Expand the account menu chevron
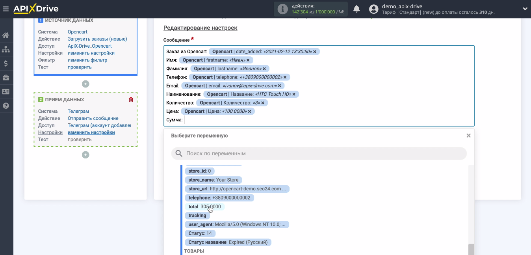The height and width of the screenshot is (255, 531). 525,9
